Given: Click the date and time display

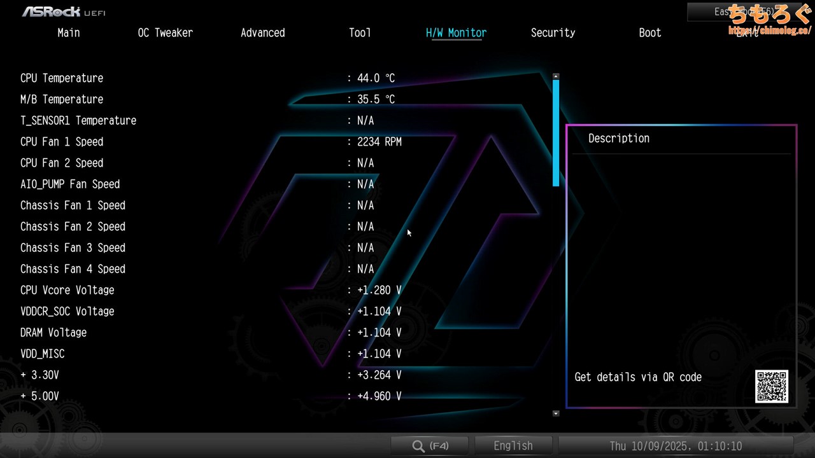Looking at the screenshot, I should [676, 446].
